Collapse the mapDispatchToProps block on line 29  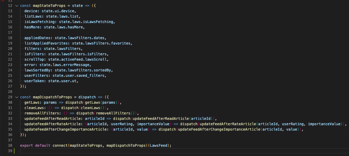coord(16,97)
